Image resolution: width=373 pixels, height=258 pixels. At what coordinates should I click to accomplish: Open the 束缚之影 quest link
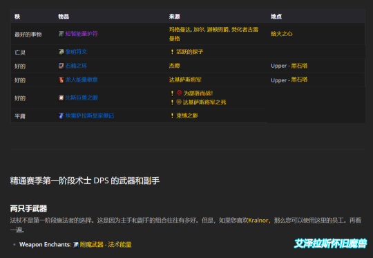point(186,116)
